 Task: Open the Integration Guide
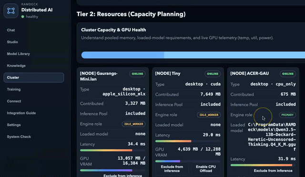tap(21, 113)
